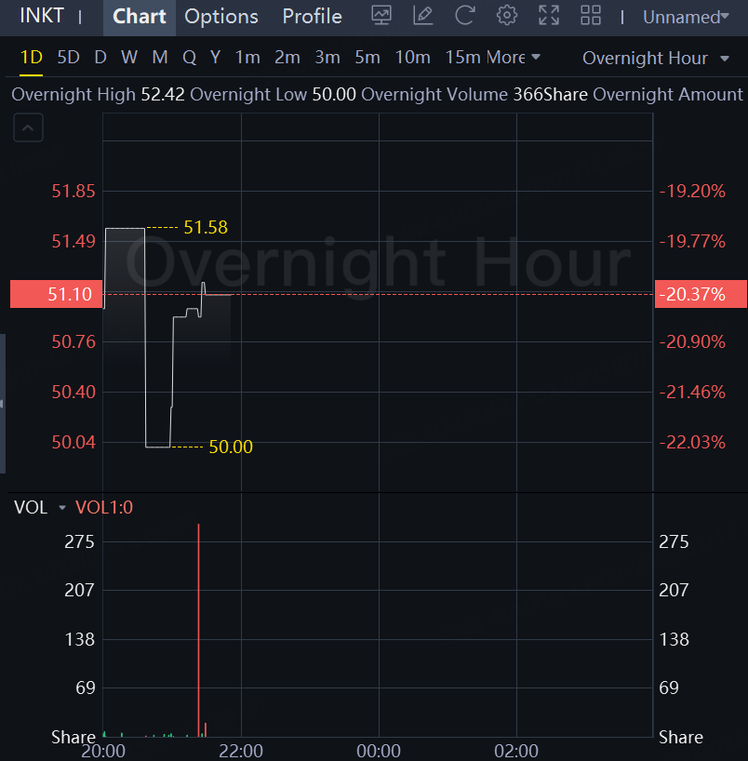Click the 51.10 current price label
Image resolution: width=748 pixels, height=761 pixels.
51,294
